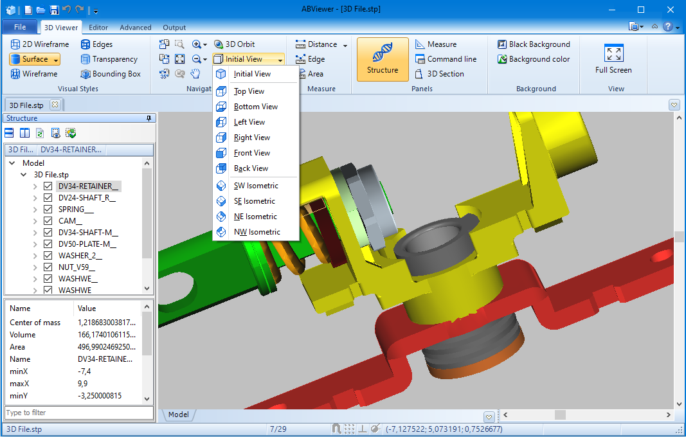Click the vertical layout icon in Structure panel
The width and height of the screenshot is (686, 437).
click(x=24, y=133)
